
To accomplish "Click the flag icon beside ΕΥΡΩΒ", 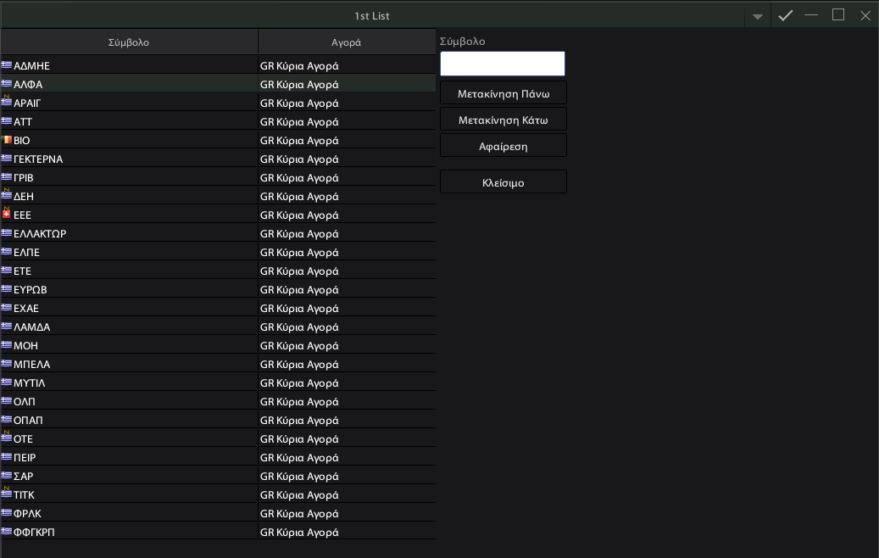I will pos(7,289).
